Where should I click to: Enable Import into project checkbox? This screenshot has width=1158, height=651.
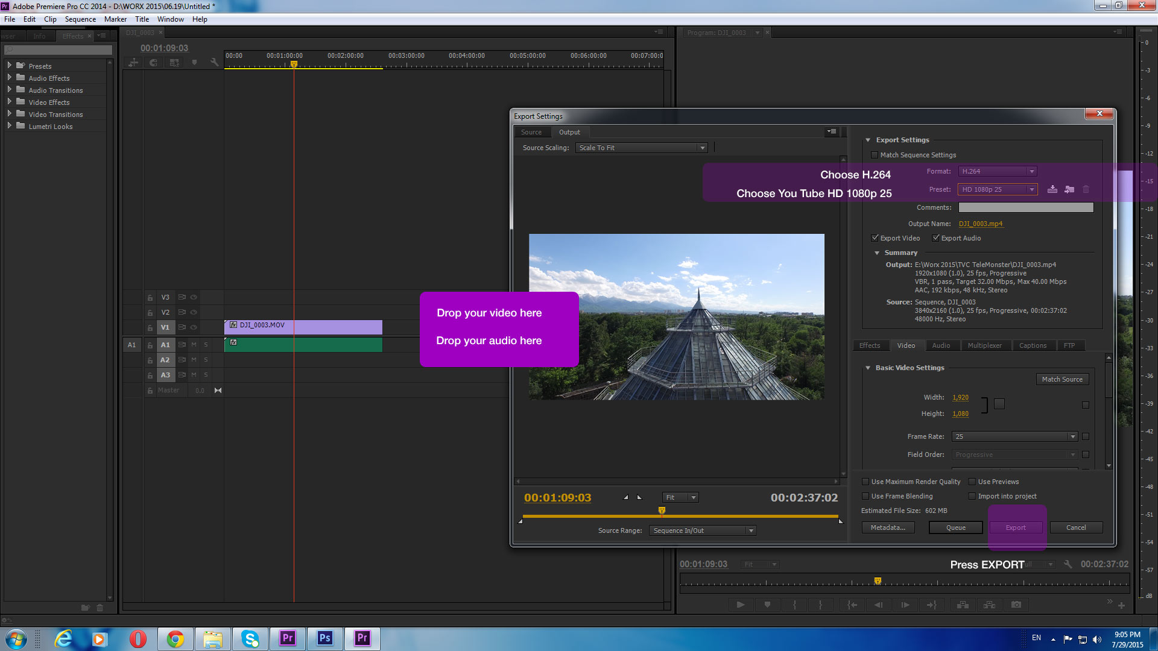[x=972, y=496]
